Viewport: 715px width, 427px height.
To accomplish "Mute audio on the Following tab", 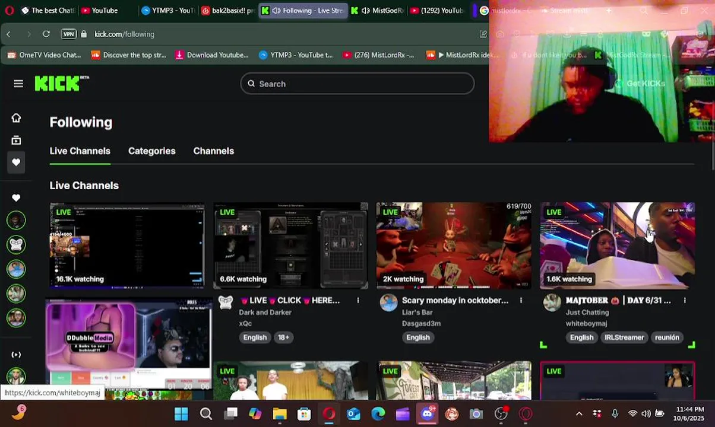I will point(276,11).
